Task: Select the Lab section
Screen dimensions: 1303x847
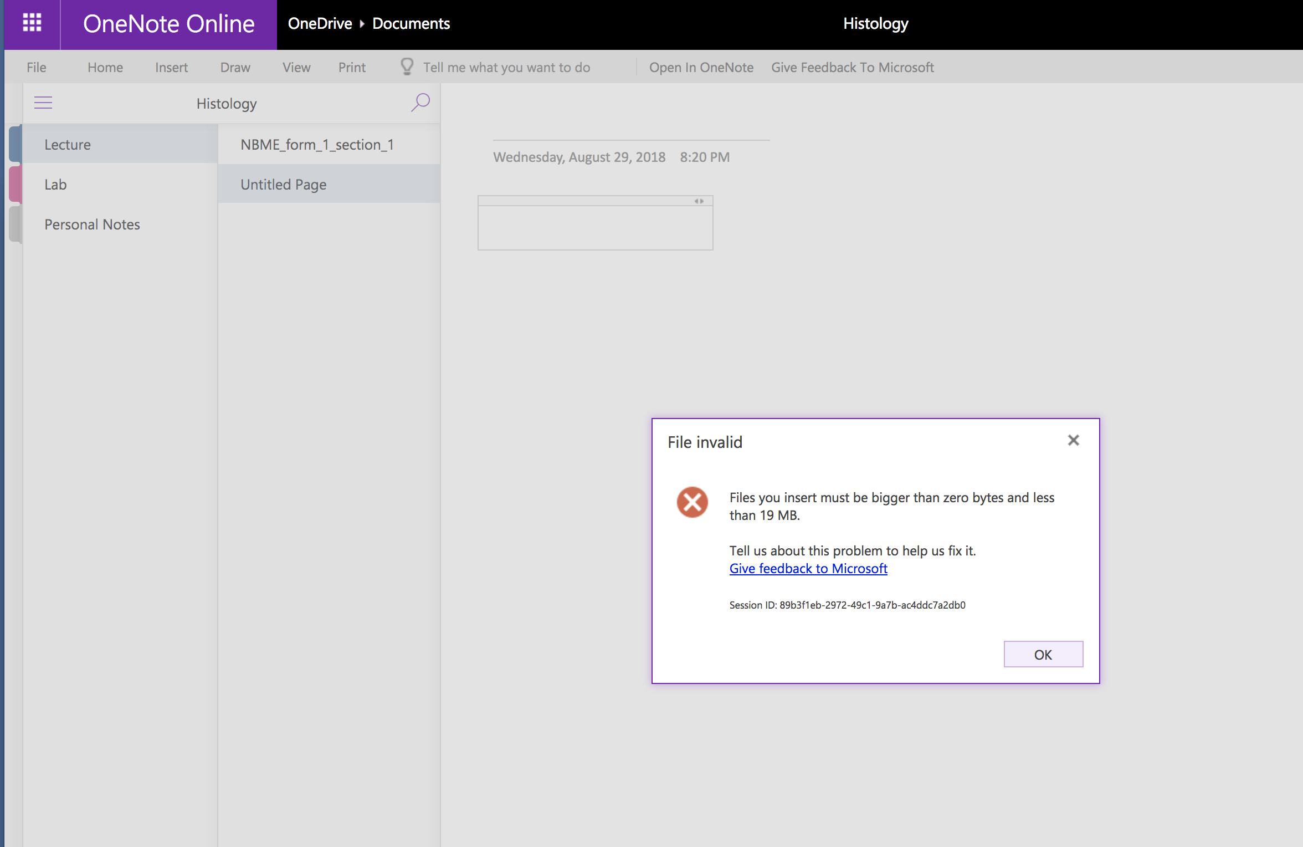Action: (x=120, y=184)
